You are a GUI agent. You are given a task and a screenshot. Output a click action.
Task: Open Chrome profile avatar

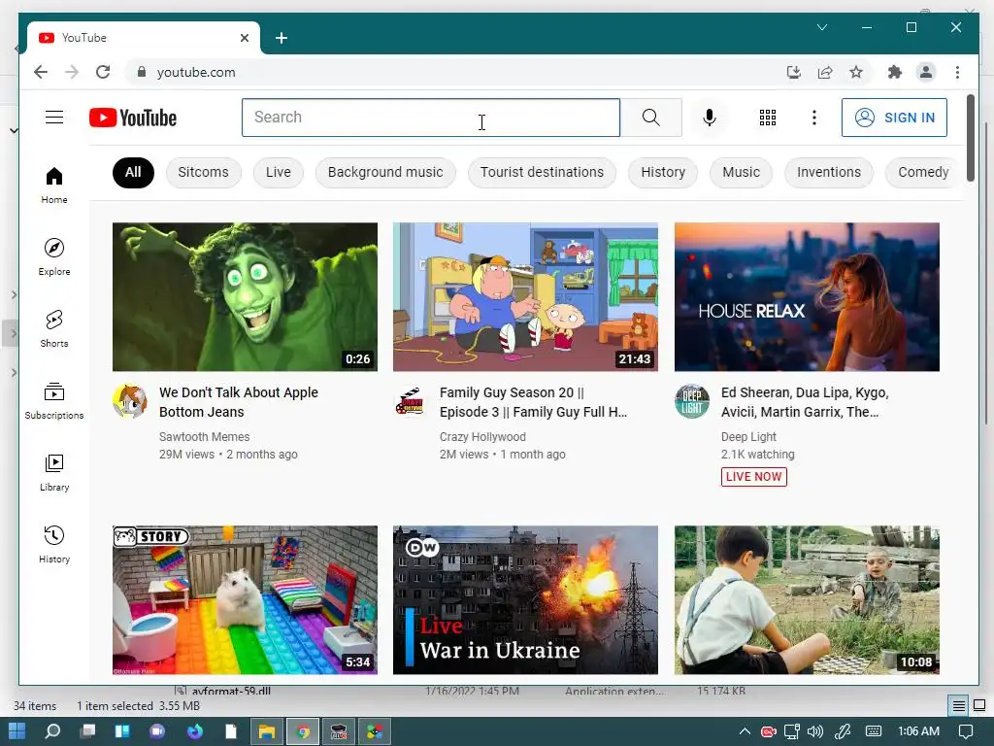coord(926,72)
